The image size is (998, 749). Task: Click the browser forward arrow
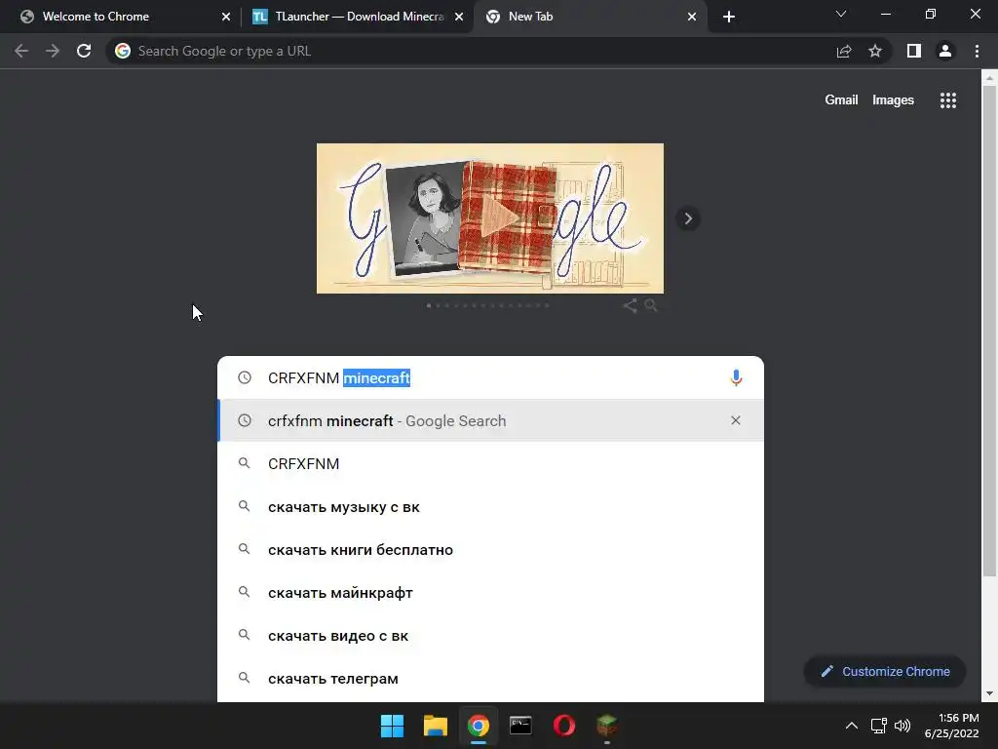tap(53, 51)
